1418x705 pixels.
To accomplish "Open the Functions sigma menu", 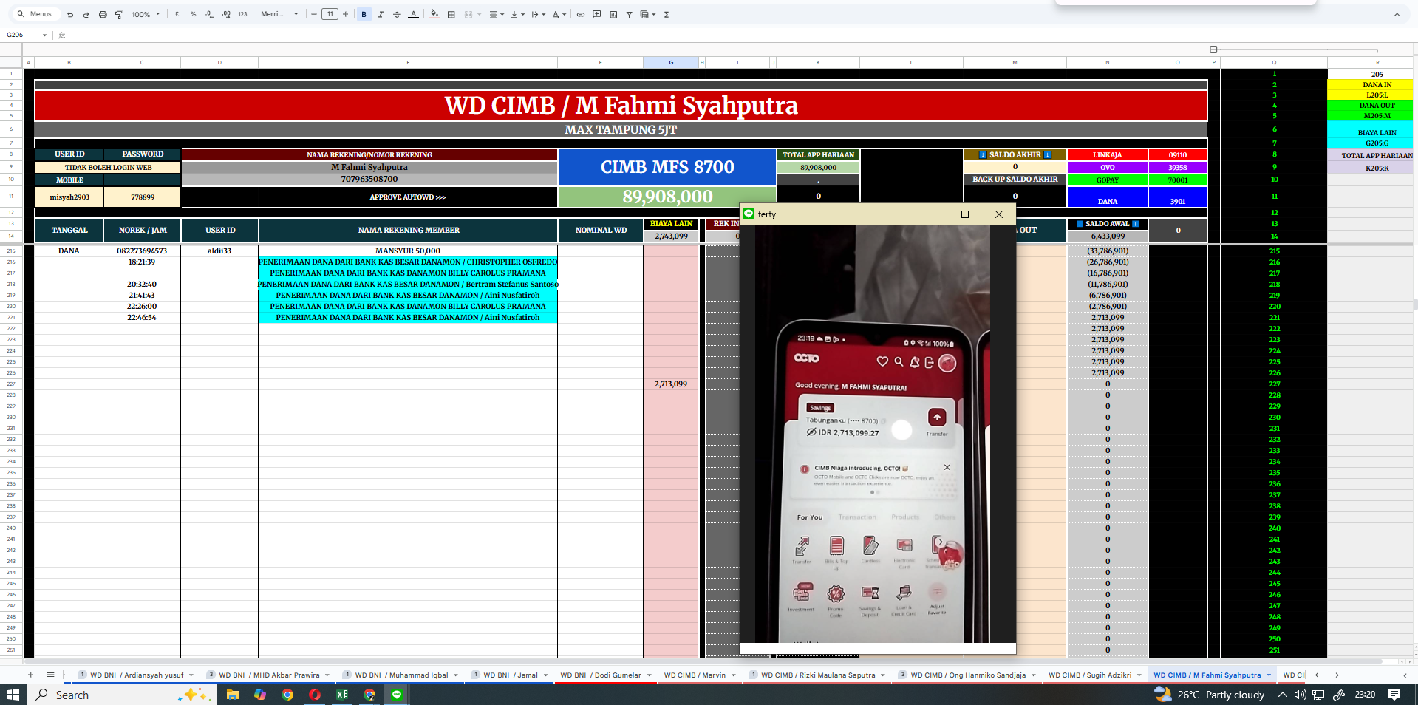I will pos(666,14).
